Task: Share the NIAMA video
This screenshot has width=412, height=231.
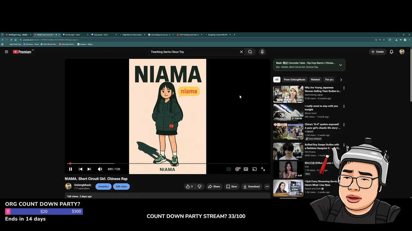Action: (214, 186)
